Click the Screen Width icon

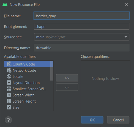tap(9, 95)
